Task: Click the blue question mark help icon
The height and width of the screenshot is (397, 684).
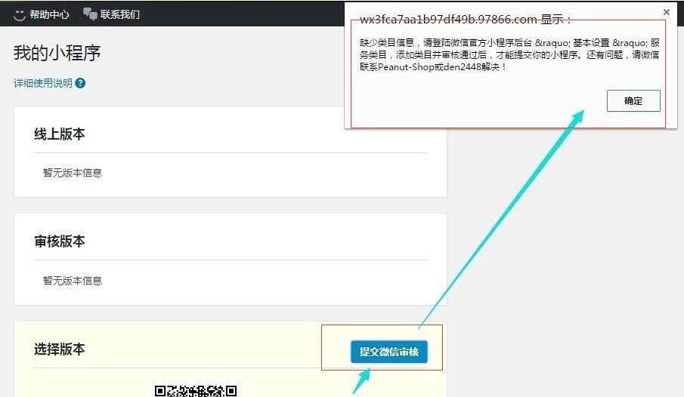Action: click(80, 83)
